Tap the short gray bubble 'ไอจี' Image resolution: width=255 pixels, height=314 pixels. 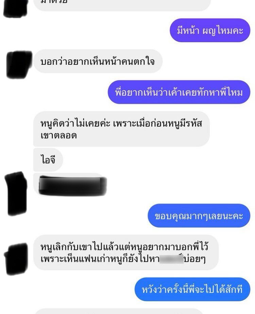tap(48, 160)
